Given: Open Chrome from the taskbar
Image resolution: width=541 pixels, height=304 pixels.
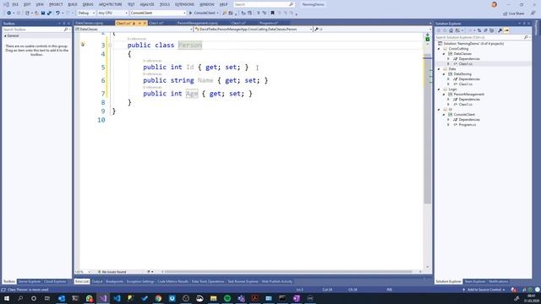Looking at the screenshot, I should [x=158, y=298].
